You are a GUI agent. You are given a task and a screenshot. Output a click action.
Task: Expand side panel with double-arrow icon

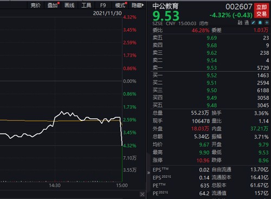[x=149, y=173]
